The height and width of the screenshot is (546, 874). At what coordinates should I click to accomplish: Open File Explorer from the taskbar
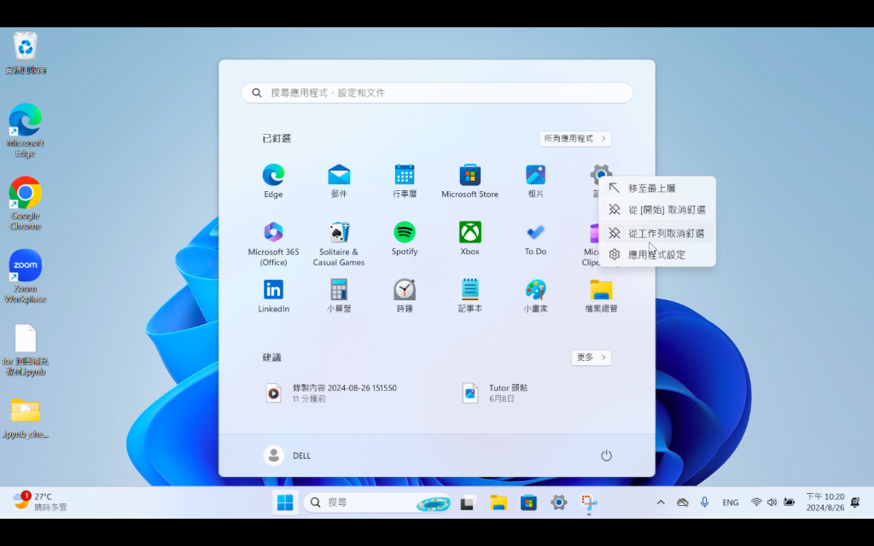[x=498, y=502]
